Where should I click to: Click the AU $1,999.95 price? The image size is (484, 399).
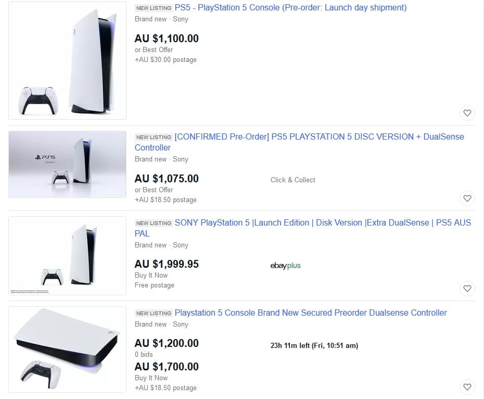point(167,264)
